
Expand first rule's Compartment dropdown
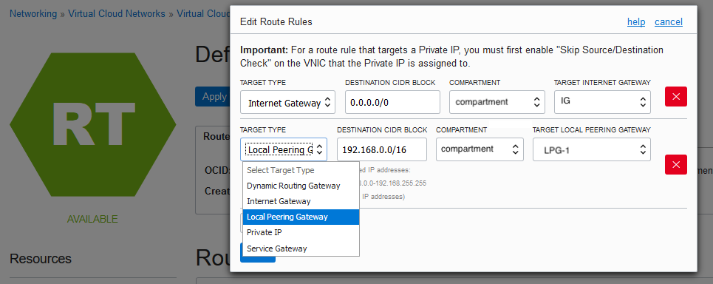[497, 102]
